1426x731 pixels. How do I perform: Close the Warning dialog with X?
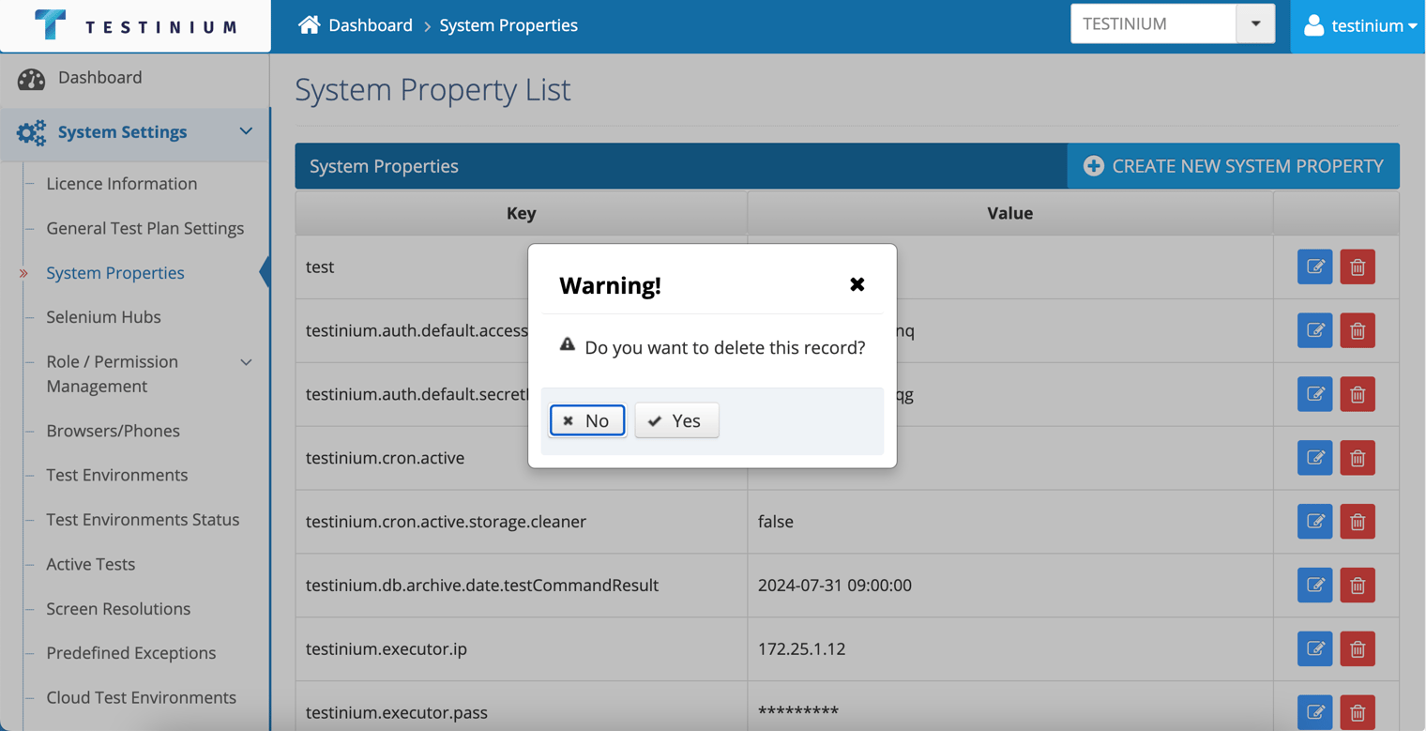point(857,284)
